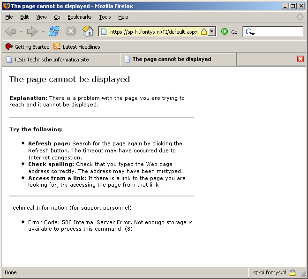Minimize the Firefox window

click(285, 6)
